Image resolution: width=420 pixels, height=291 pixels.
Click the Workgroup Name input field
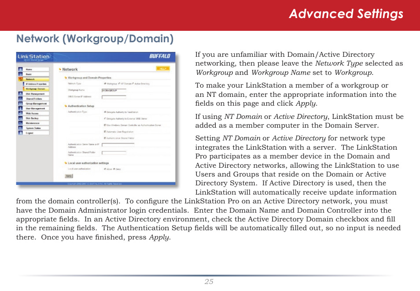click(x=114, y=90)
